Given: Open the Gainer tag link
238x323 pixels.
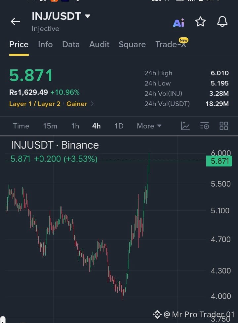Looking at the screenshot, I should click(77, 104).
